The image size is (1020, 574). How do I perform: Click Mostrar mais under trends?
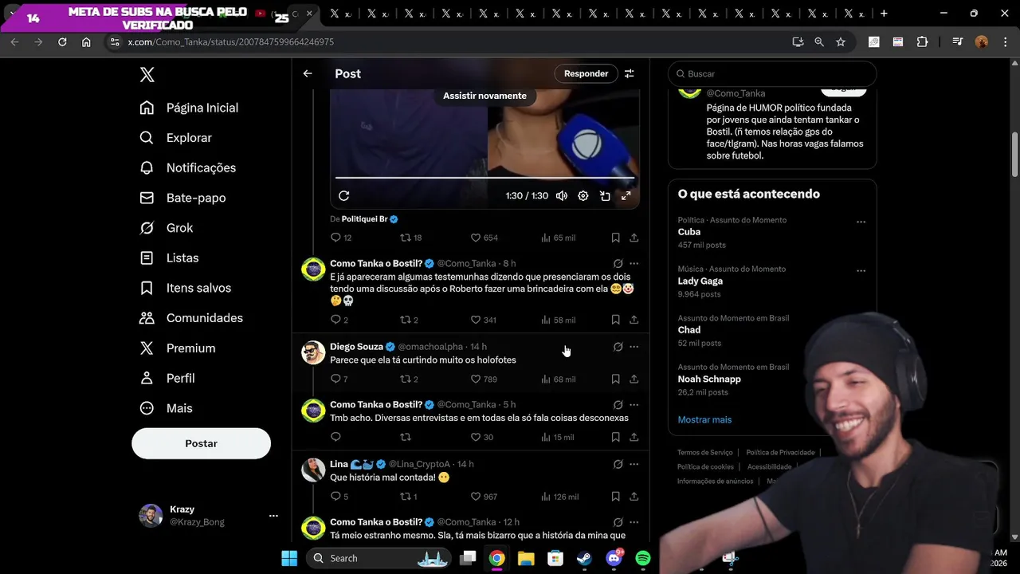coord(704,419)
